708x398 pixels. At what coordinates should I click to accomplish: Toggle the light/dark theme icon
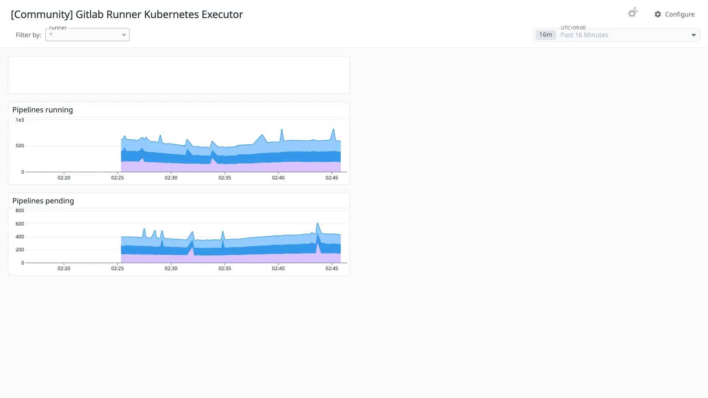coord(633,13)
